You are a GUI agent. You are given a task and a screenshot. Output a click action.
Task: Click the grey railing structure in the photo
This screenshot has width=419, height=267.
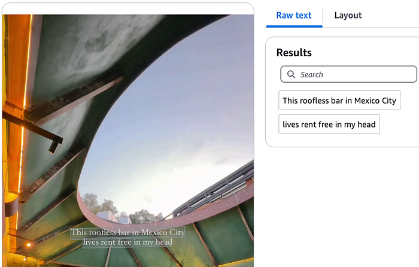click(x=214, y=189)
